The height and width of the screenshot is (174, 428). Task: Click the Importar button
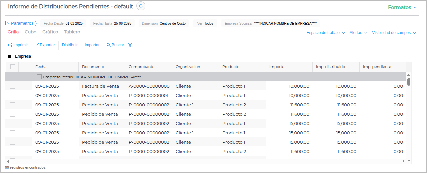tap(92, 45)
